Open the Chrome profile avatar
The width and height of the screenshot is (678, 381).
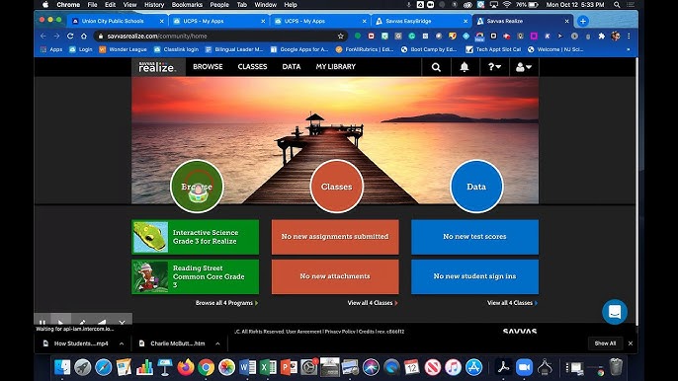tap(616, 37)
